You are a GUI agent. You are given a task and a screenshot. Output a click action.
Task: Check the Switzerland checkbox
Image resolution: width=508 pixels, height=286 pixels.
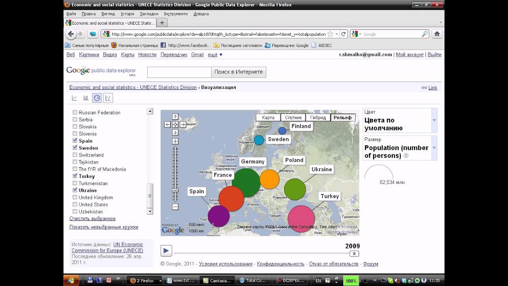pos(75,155)
